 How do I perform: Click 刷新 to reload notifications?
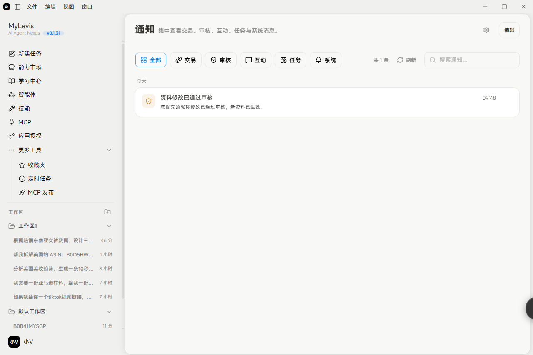click(x=406, y=60)
